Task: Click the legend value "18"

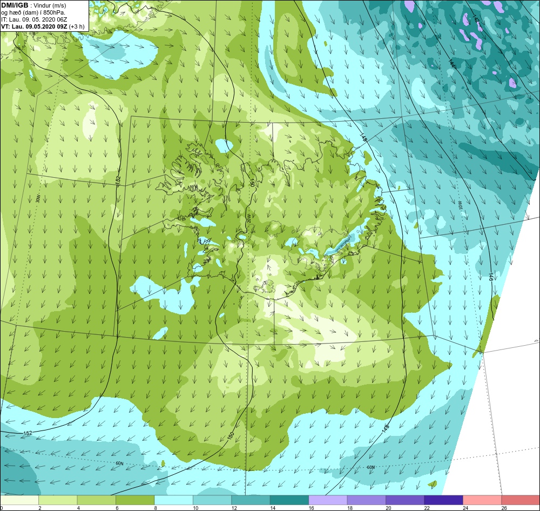Action: (350, 508)
